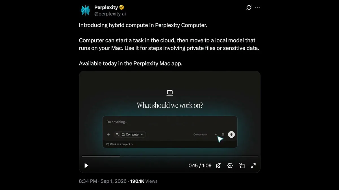
Task: Click the microphone dictation icon
Action: pyautogui.click(x=223, y=135)
